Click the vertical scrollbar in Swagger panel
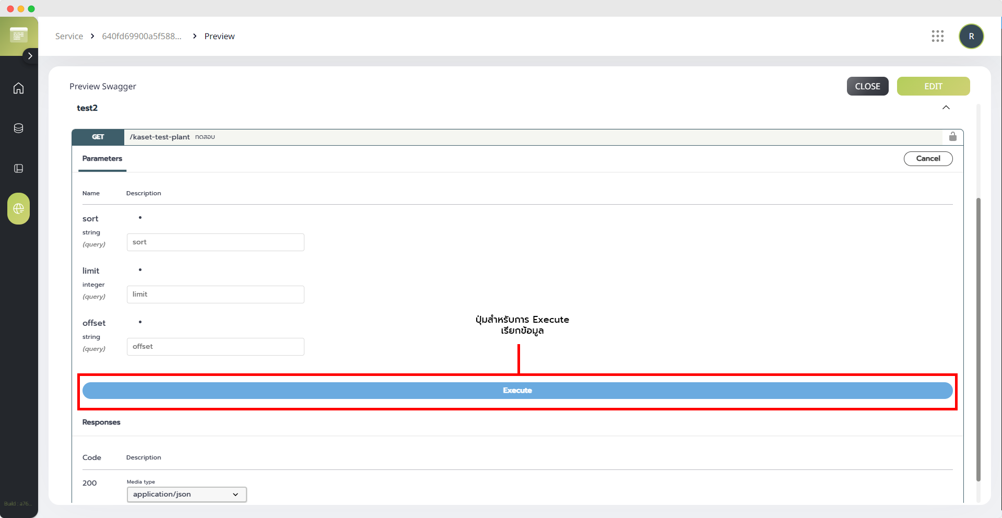This screenshot has height=518, width=1002. (x=979, y=339)
